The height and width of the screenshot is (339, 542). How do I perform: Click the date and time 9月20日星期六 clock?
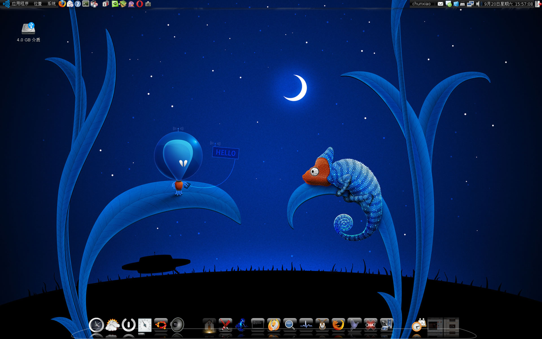tap(508, 4)
